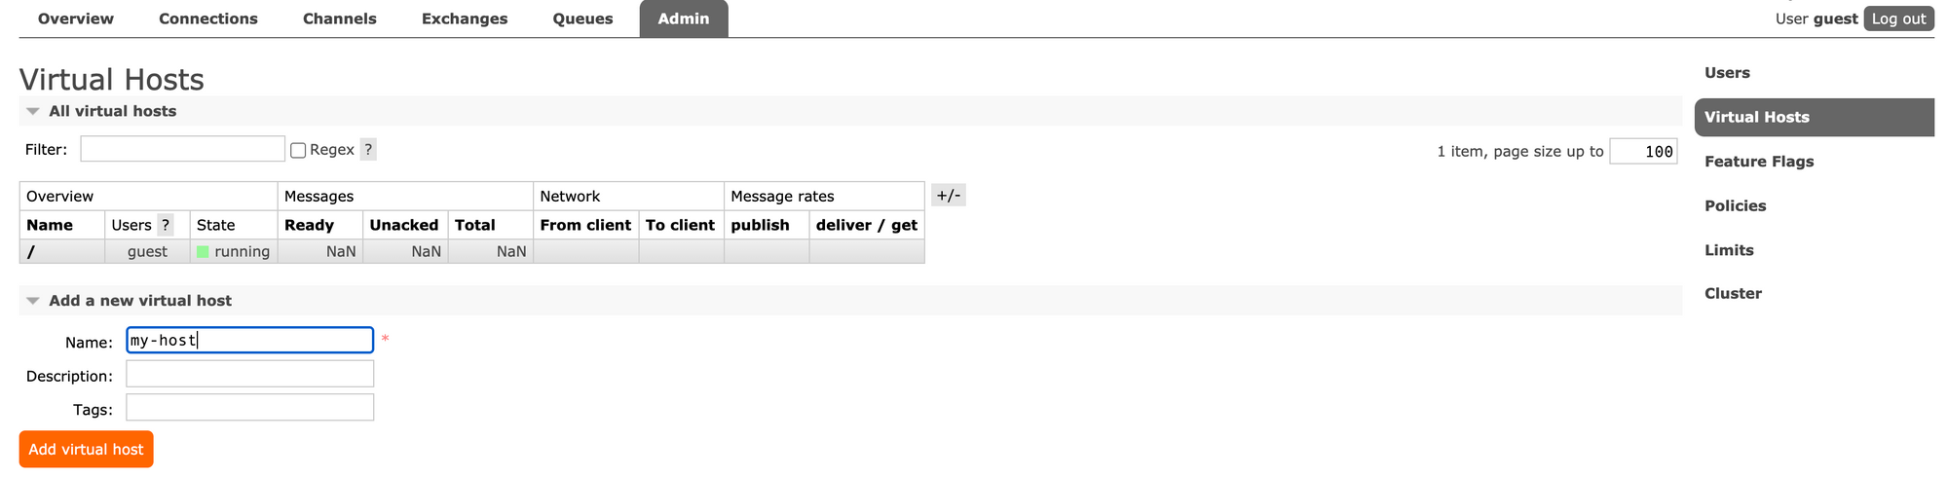Click the Users column help question mark
The image size is (1948, 477).
point(166,225)
